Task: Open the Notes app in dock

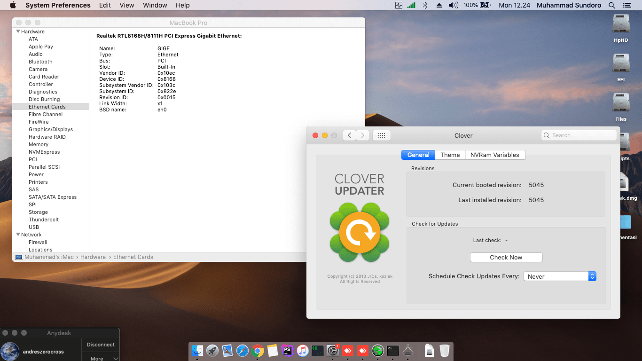Action: [x=273, y=350]
